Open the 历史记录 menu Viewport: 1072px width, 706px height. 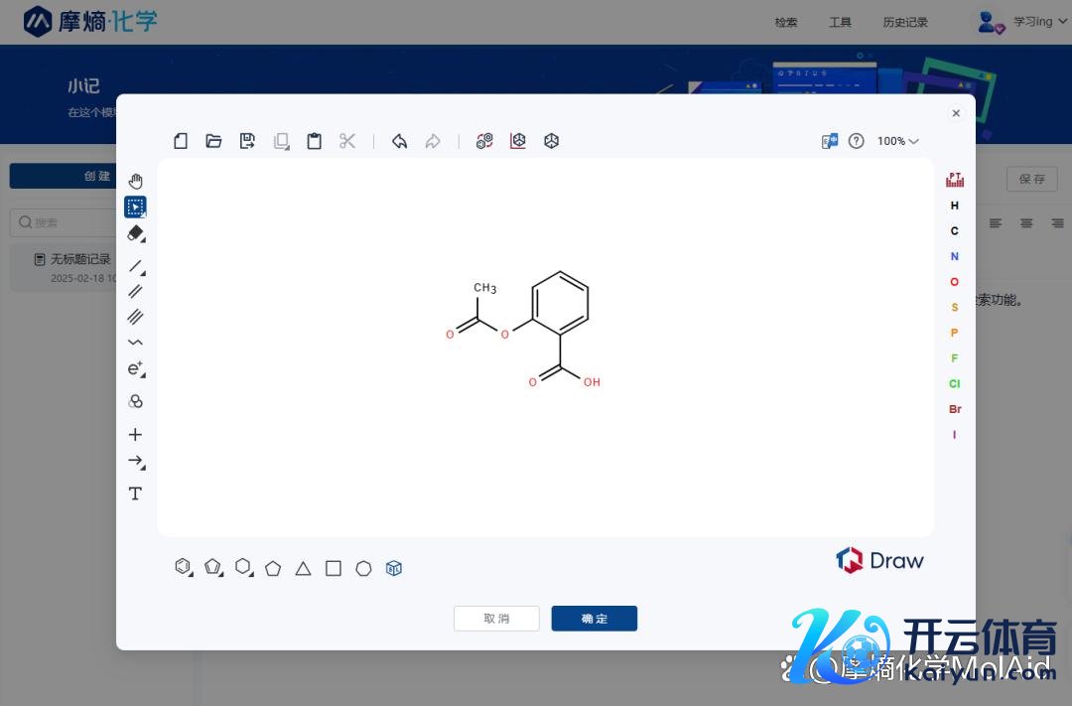[x=905, y=22]
